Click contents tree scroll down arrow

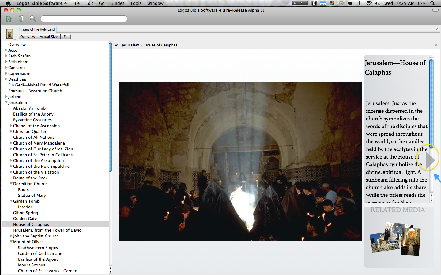pyautogui.click(x=110, y=272)
